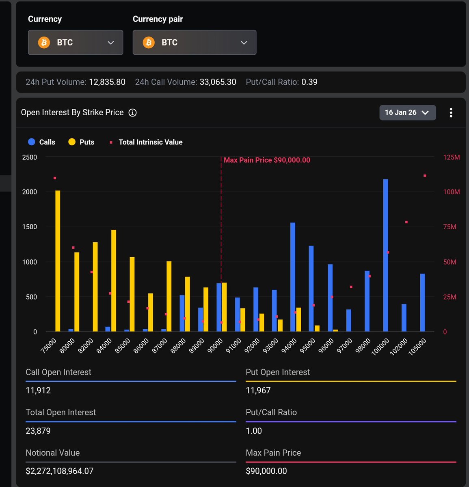The height and width of the screenshot is (487, 469).
Task: Click the 95000 strike blue call bar
Action: click(311, 289)
